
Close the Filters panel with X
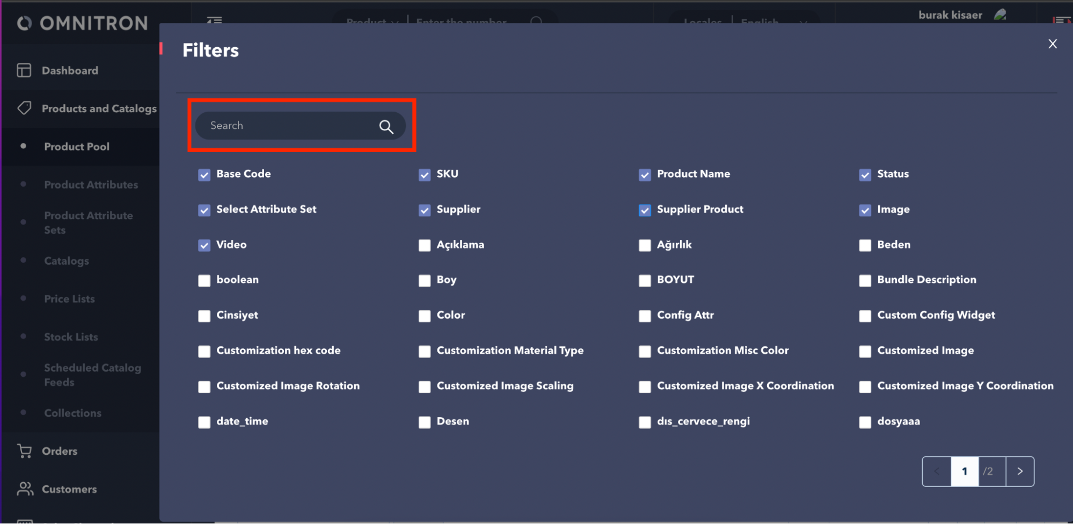pyautogui.click(x=1052, y=44)
